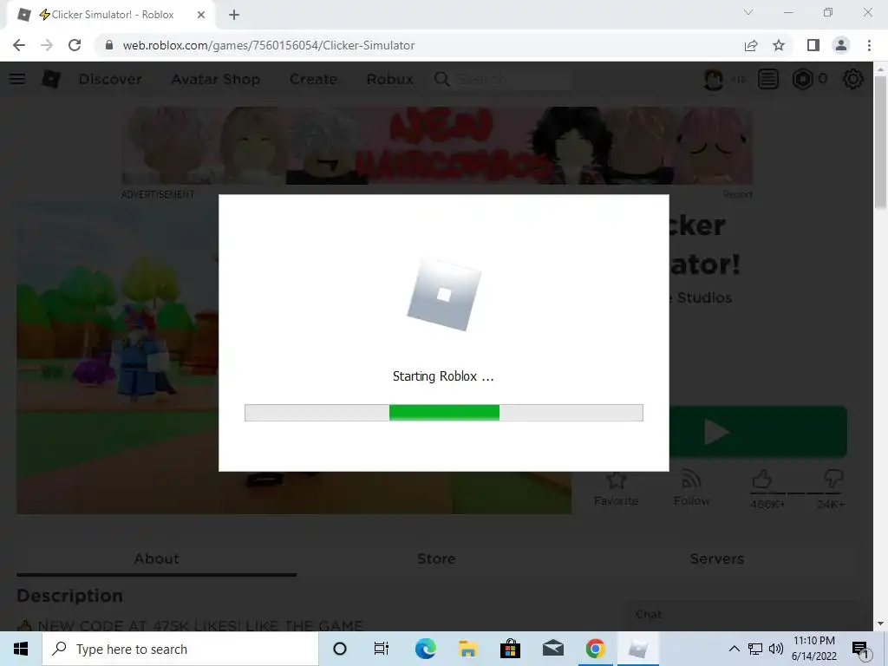Reload the Clicker Simulator page
This screenshot has height=666, width=888.
[x=75, y=45]
